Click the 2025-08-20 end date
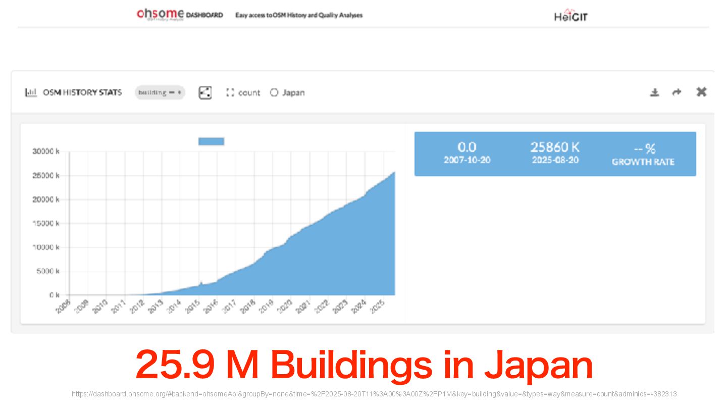The width and height of the screenshot is (727, 409). 555,160
